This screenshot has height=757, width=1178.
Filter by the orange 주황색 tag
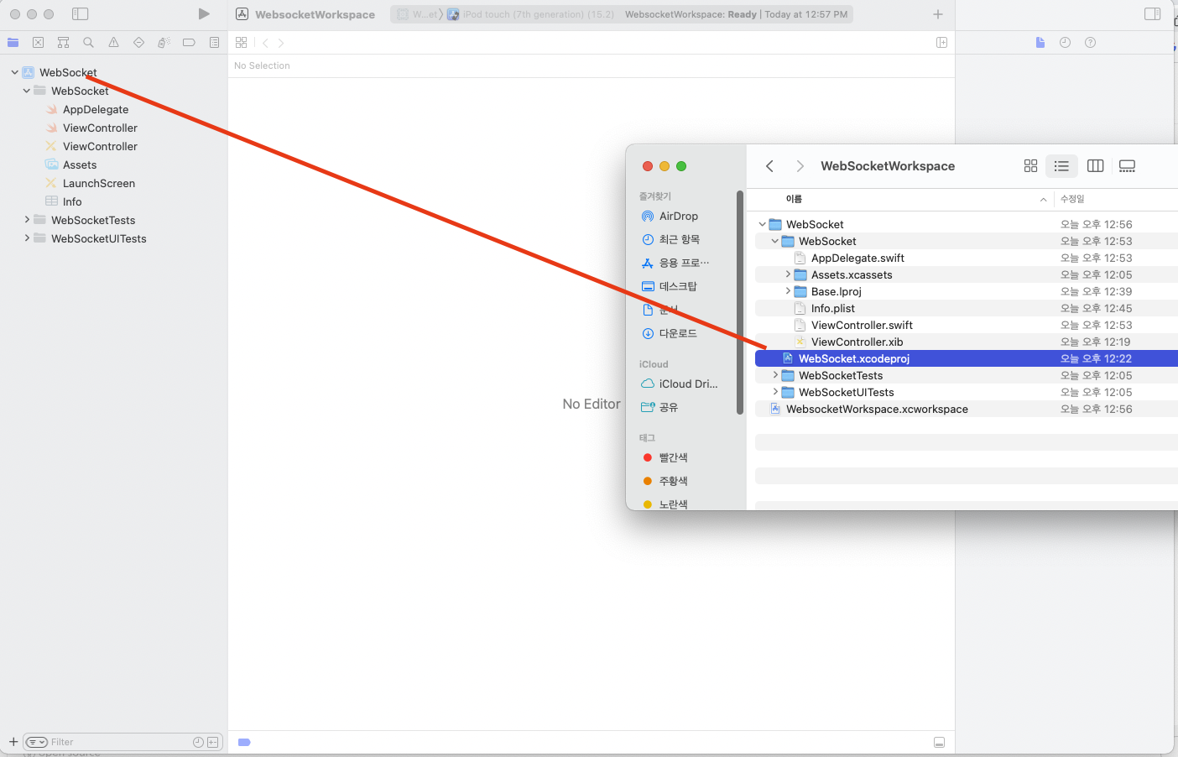pyautogui.click(x=673, y=481)
